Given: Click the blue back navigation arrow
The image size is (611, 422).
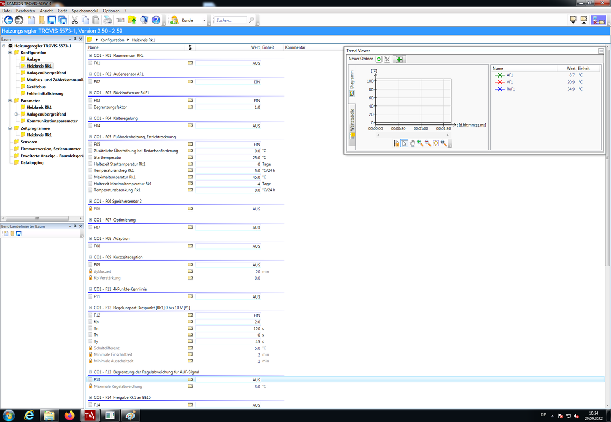Looking at the screenshot, I should click(8, 20).
